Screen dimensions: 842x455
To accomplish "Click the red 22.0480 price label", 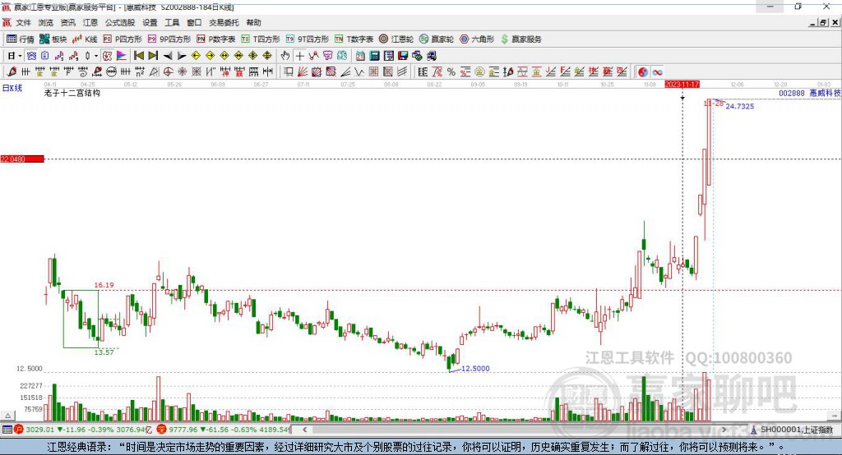I will [x=22, y=159].
